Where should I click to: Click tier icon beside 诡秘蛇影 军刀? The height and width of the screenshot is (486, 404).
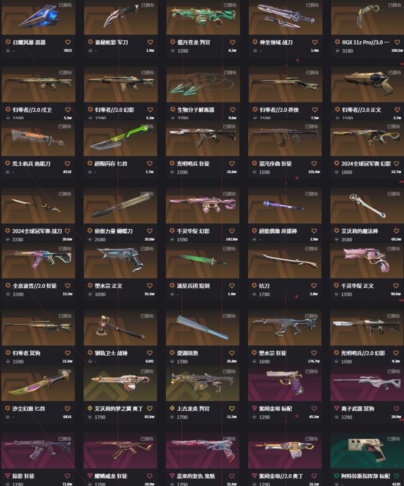(90, 42)
